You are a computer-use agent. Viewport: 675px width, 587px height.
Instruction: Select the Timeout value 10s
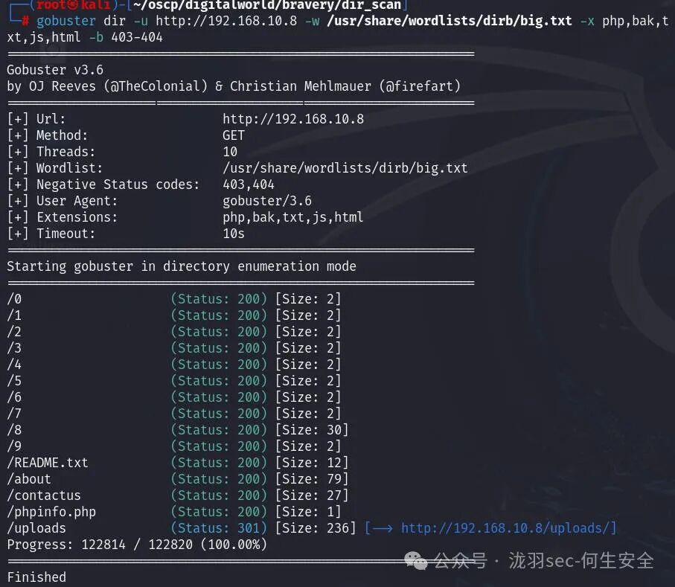(x=234, y=234)
